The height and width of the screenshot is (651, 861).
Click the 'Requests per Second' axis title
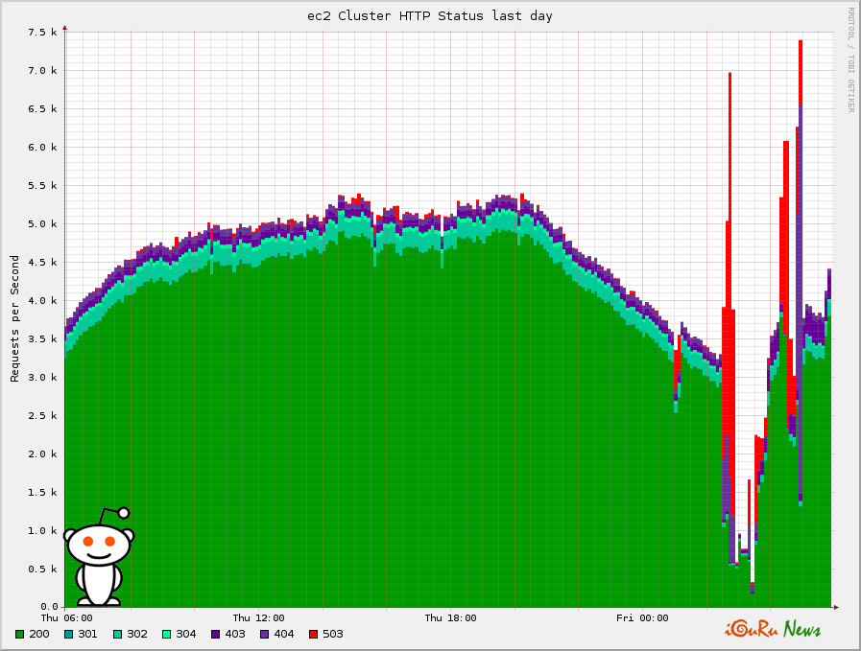[x=15, y=319]
